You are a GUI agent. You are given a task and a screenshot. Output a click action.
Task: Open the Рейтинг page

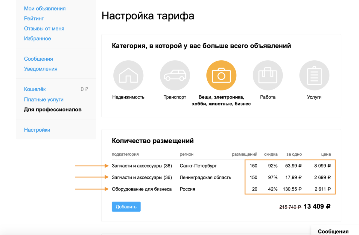34,19
